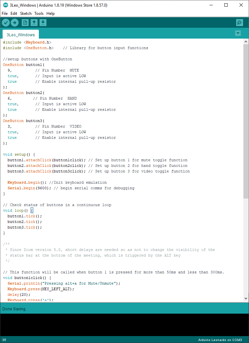This screenshot has width=249, height=343.
Task: Click the 'Since Zoom version 5.8' comment line
Action: (x=110, y=250)
